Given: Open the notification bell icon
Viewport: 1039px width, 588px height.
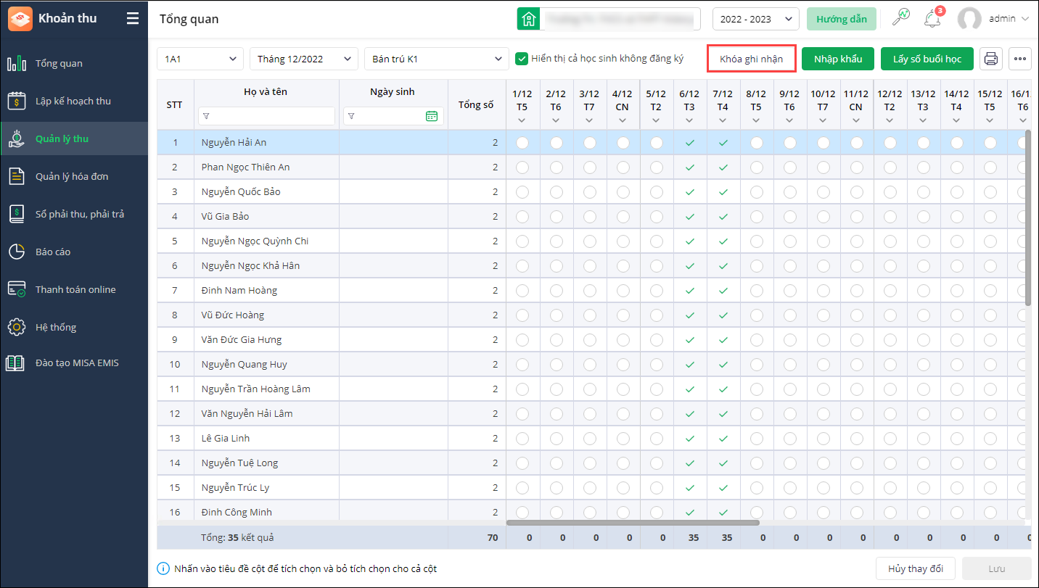Looking at the screenshot, I should [x=932, y=19].
